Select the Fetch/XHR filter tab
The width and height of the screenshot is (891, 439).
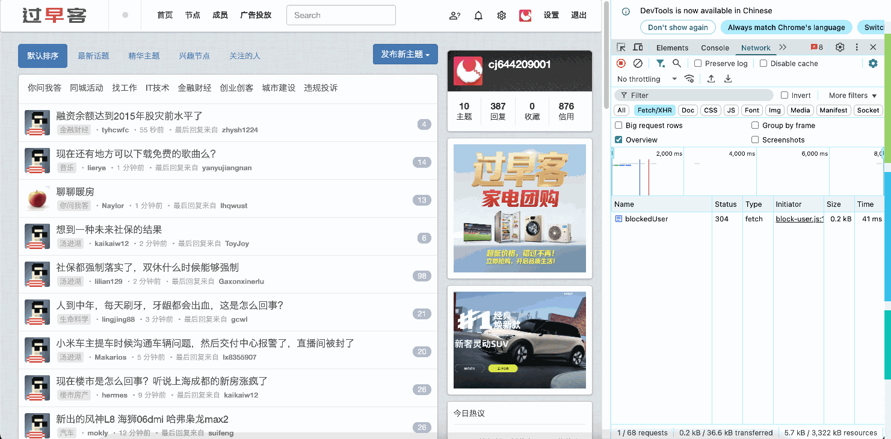654,110
